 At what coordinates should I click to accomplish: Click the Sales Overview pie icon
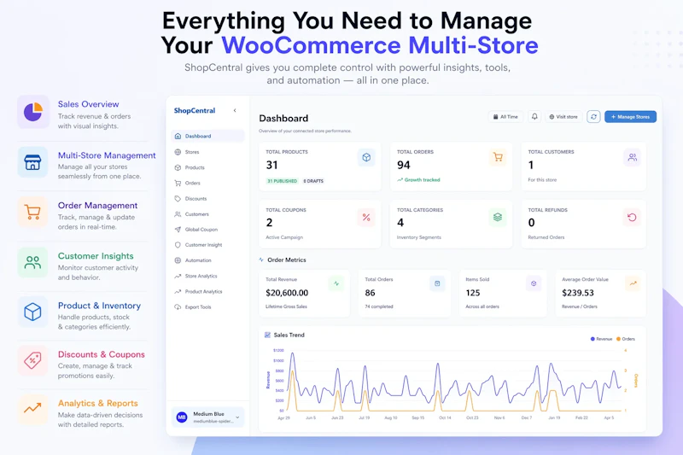33,112
